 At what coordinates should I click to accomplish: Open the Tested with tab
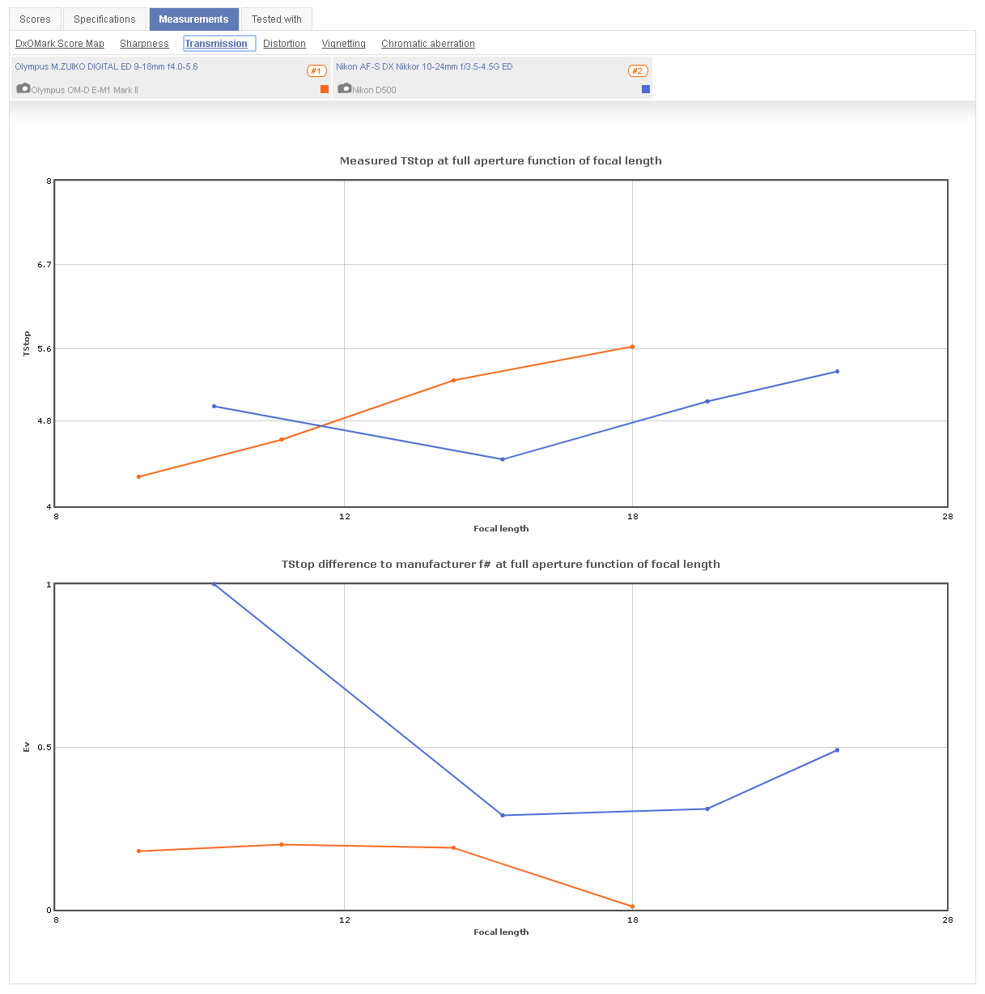(x=276, y=19)
